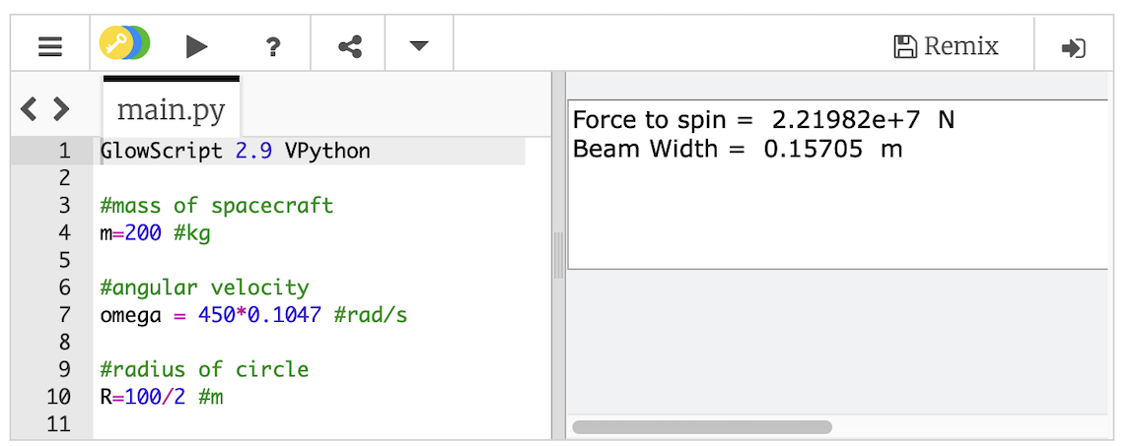Select the main.py tab
Image resolution: width=1136 pixels, height=446 pixels.
(171, 107)
